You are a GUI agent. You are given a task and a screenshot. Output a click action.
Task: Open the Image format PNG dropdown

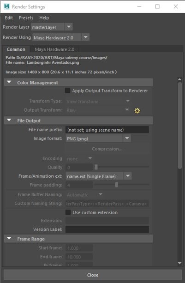[127, 138]
